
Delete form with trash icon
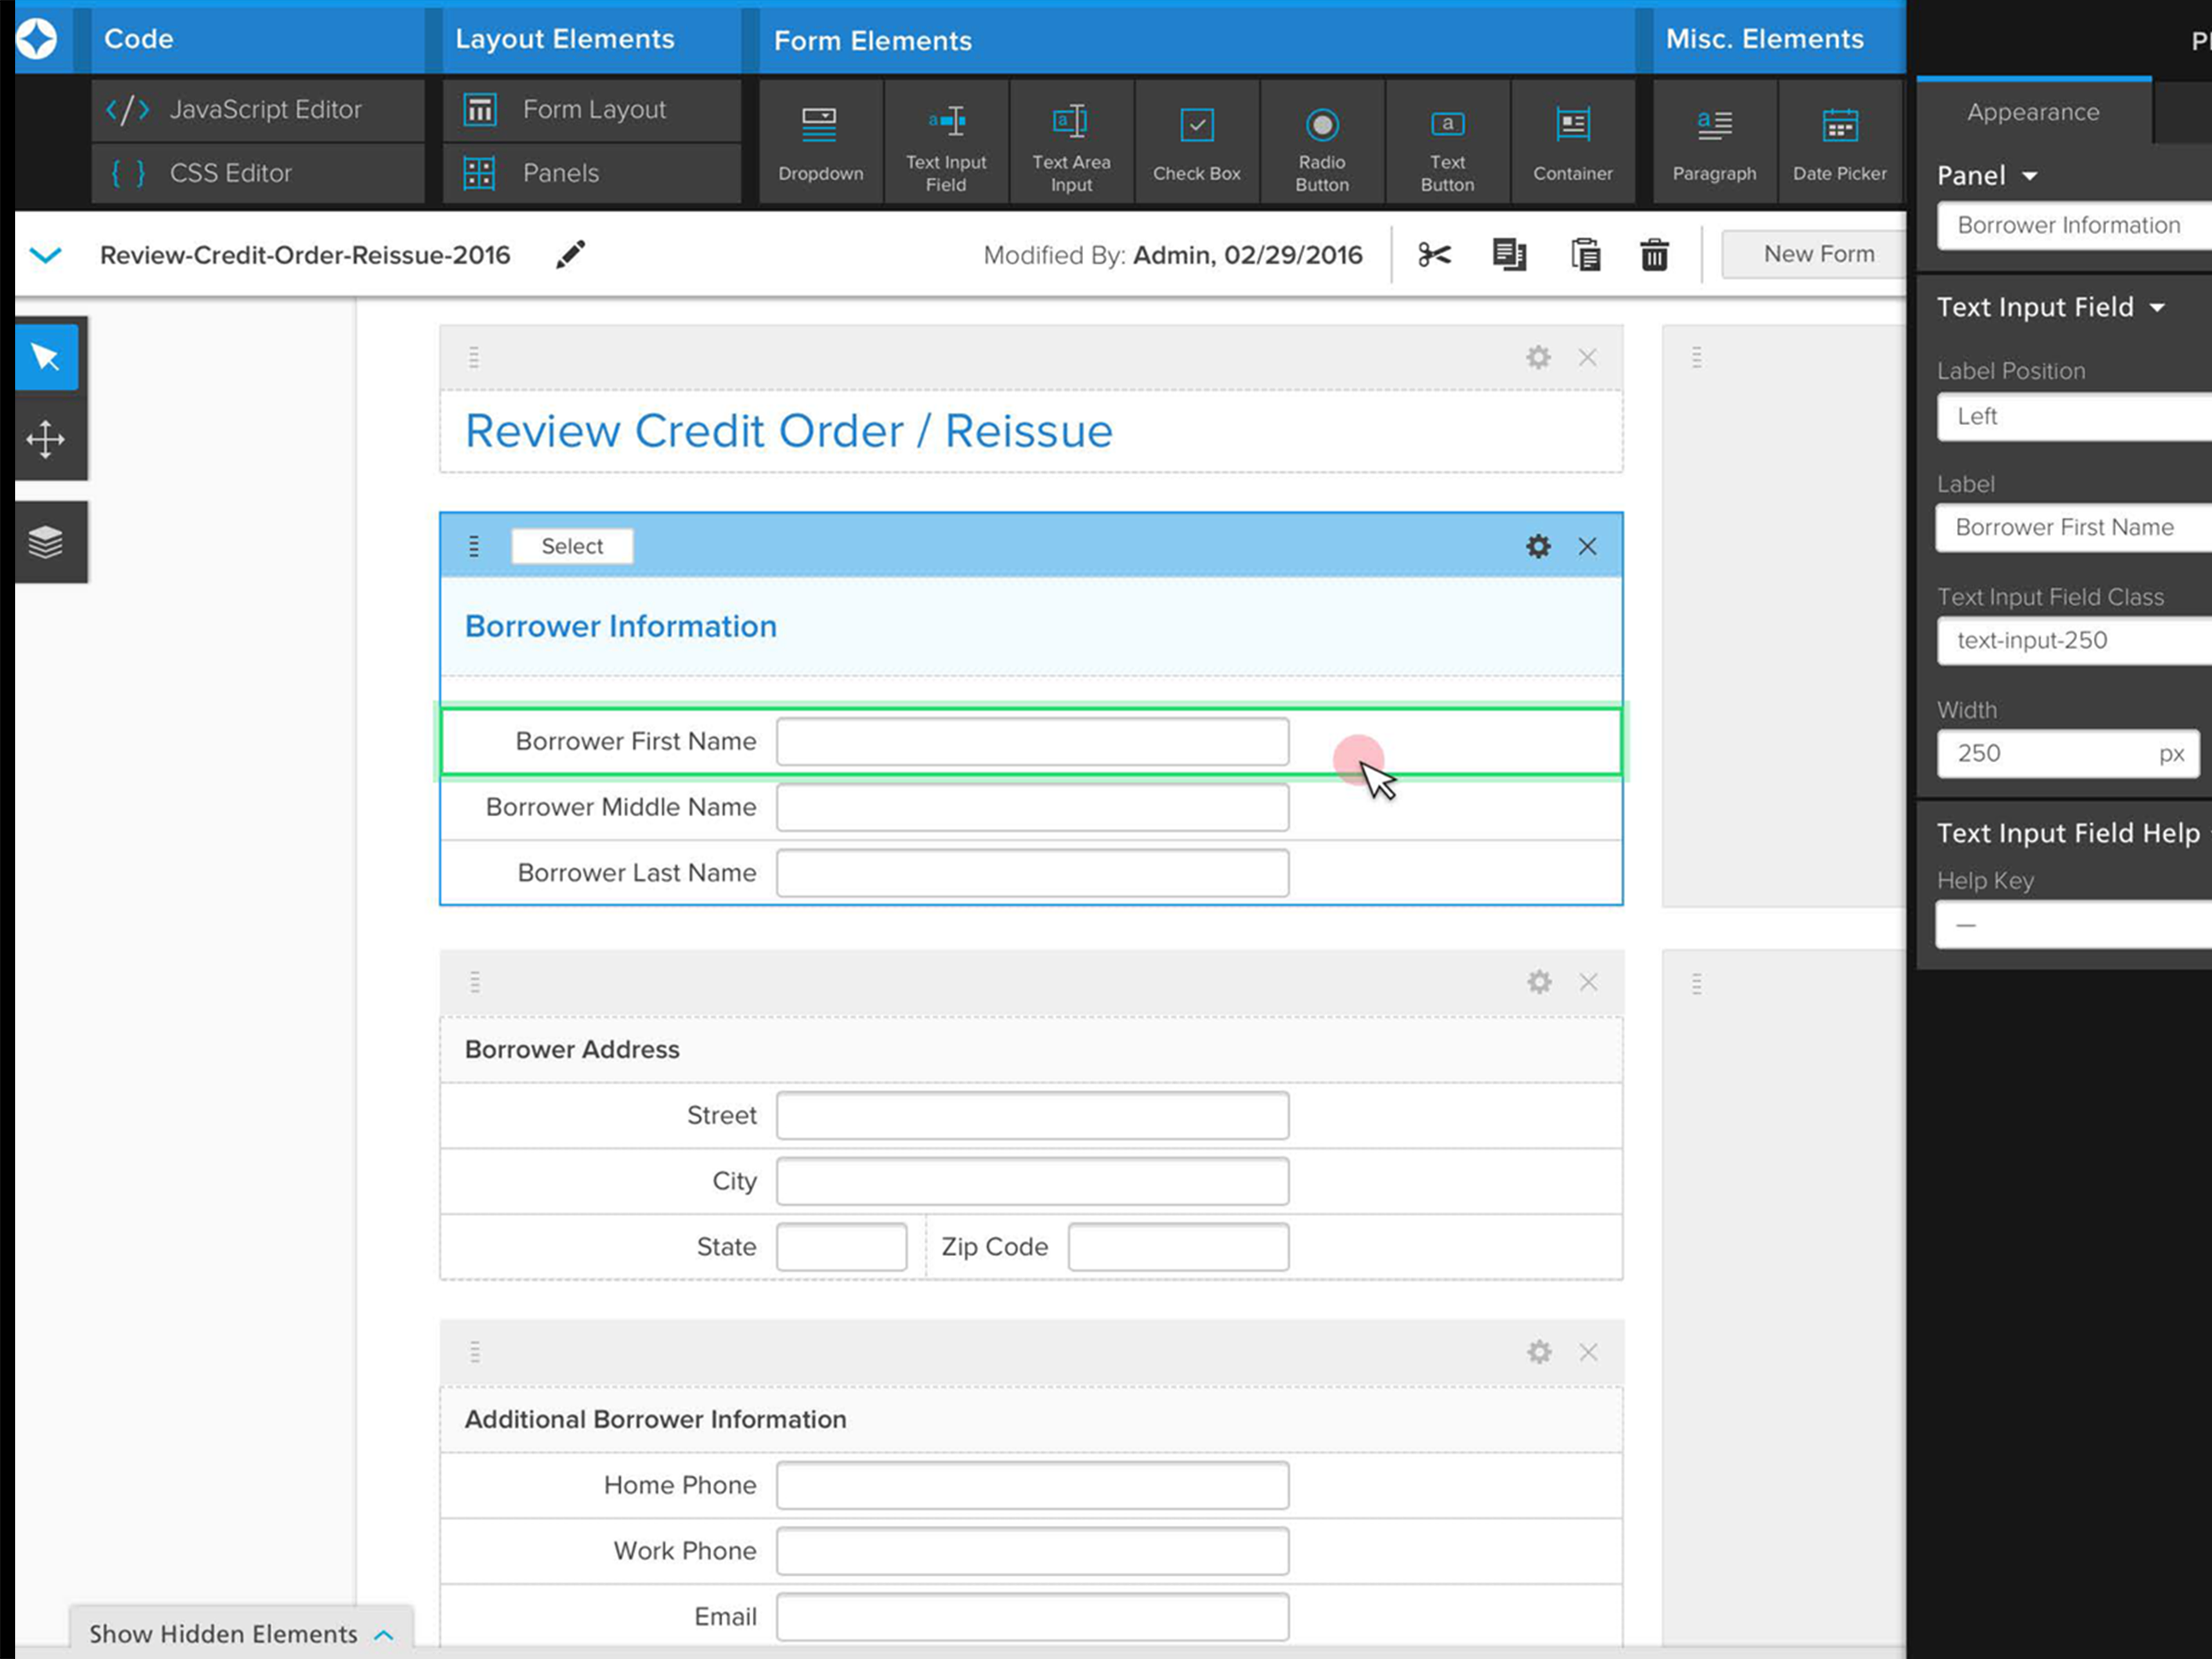pos(1655,255)
